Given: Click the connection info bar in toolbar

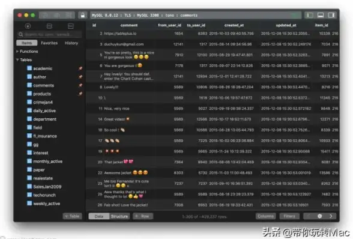Looking at the screenshot, I should click(196, 15).
